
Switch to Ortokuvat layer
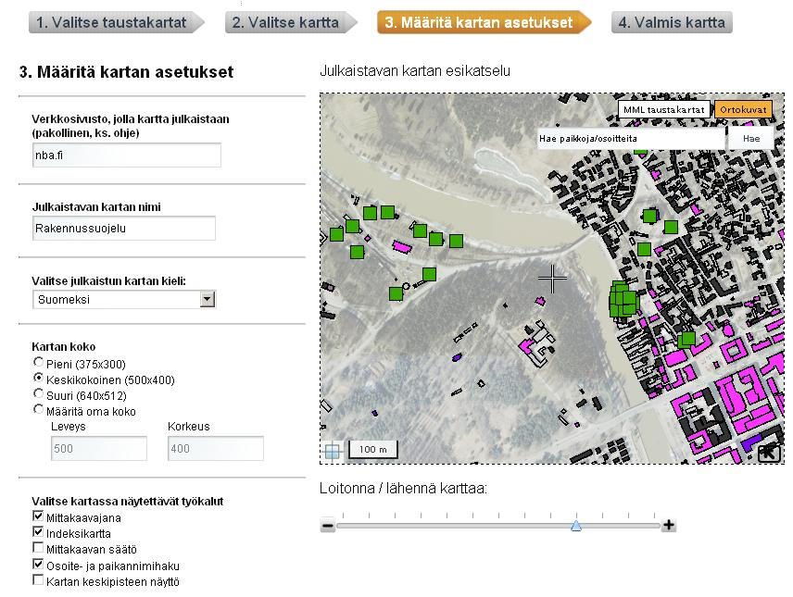tap(743, 110)
